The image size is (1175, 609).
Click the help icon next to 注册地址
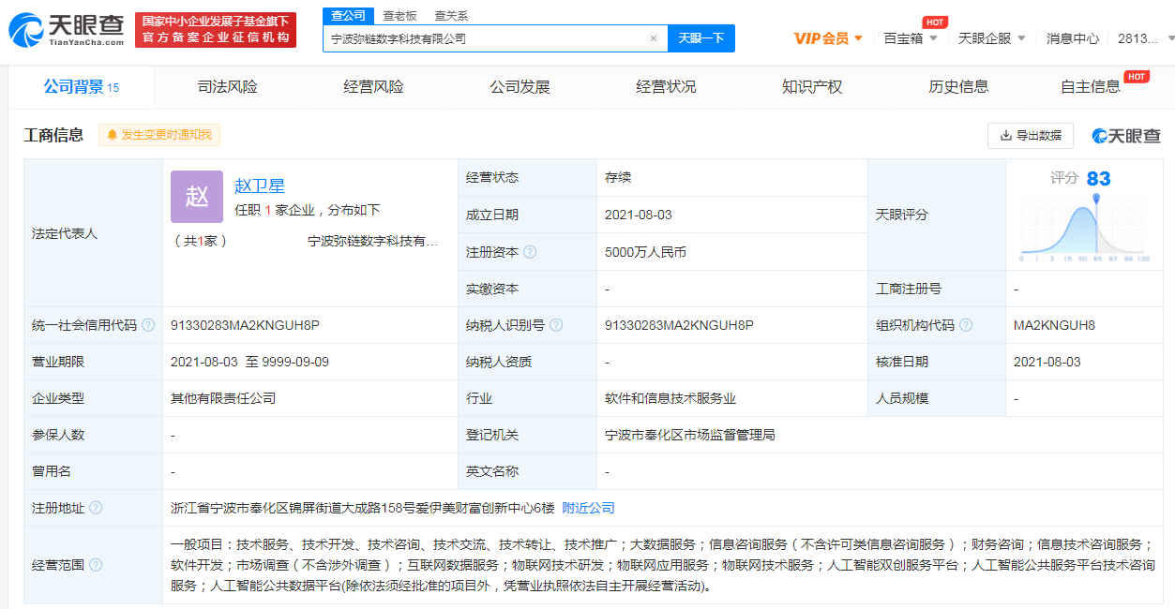pyautogui.click(x=96, y=508)
